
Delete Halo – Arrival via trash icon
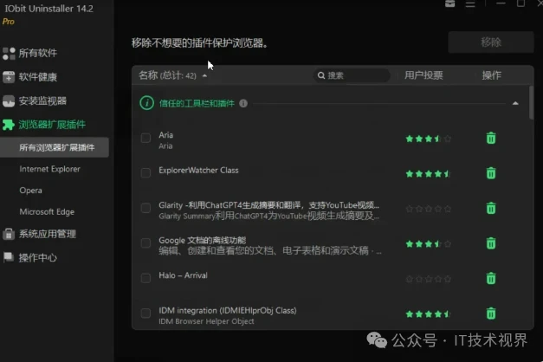tap(491, 278)
